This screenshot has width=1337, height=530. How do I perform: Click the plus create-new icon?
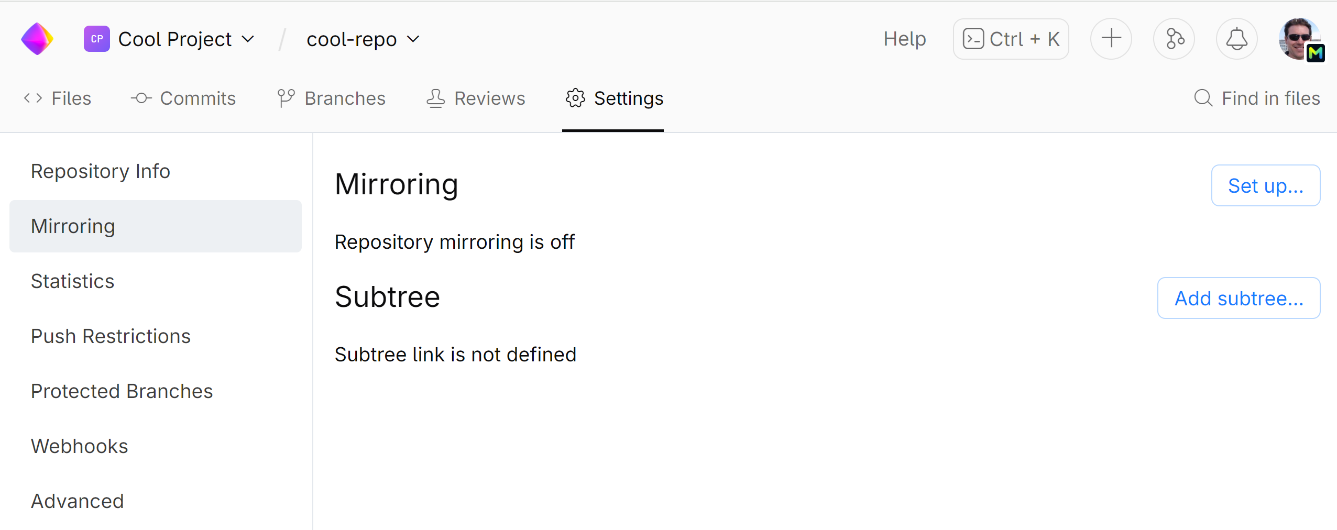(1111, 39)
